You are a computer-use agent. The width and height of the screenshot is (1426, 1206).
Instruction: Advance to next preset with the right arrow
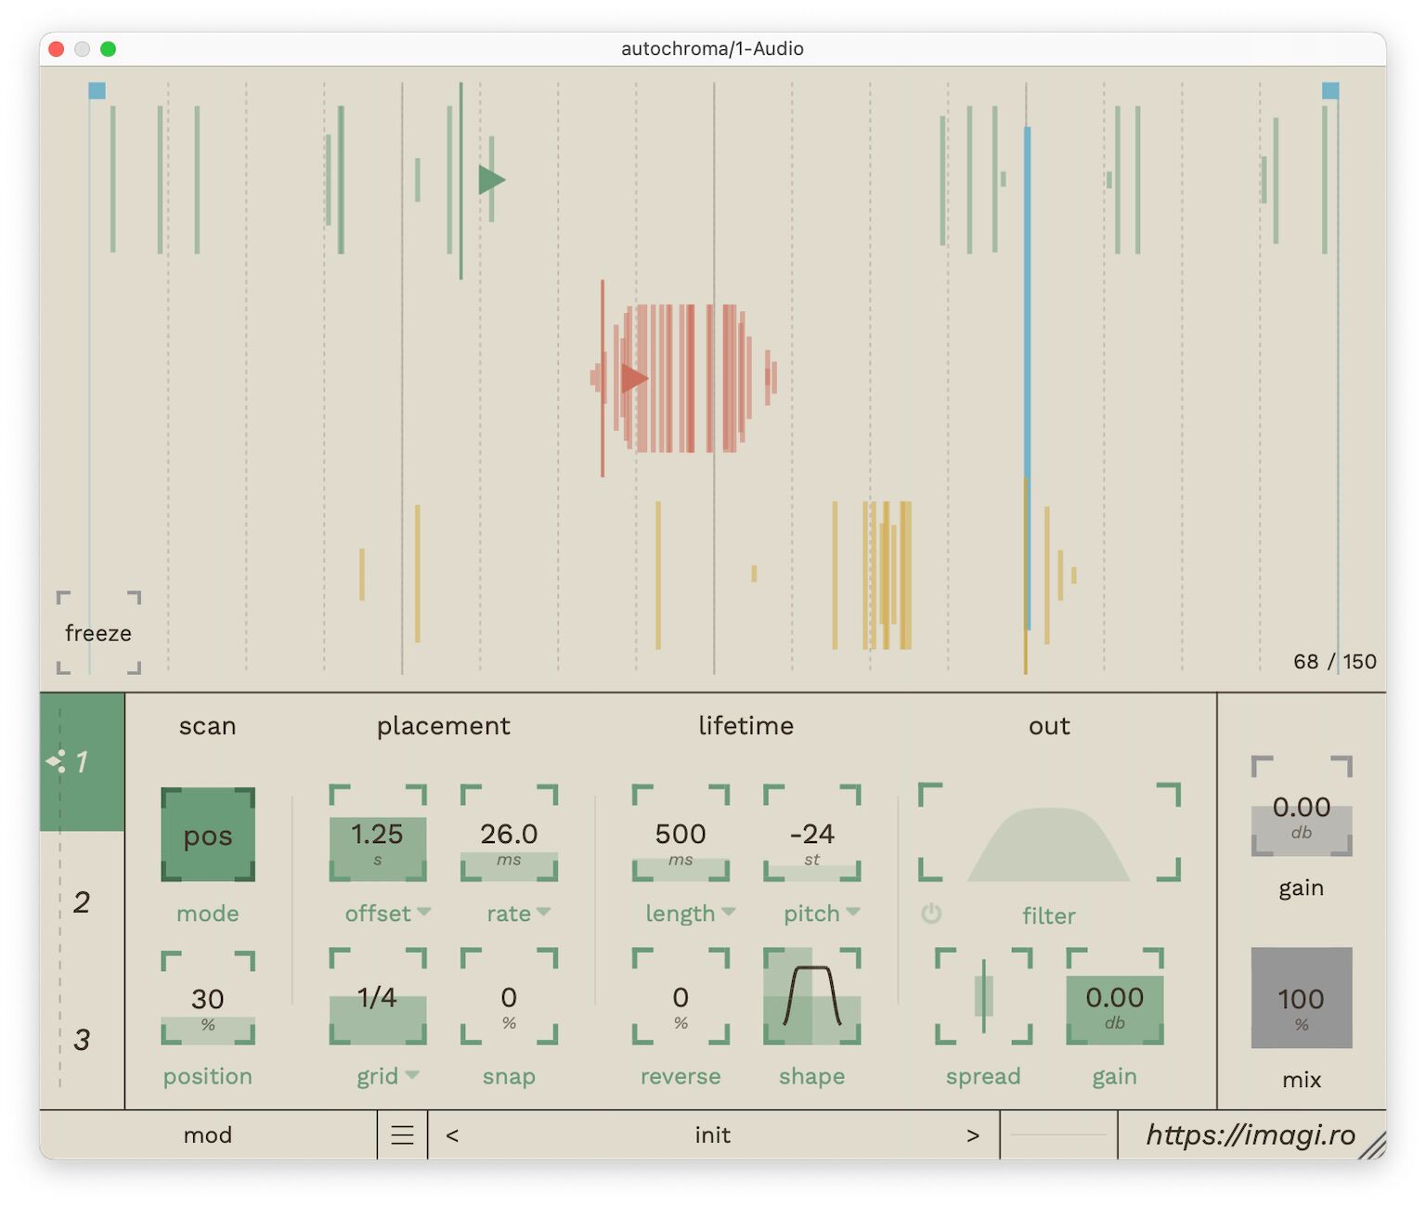pyautogui.click(x=973, y=1135)
